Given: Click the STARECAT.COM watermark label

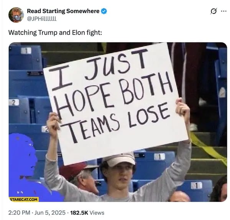Looking at the screenshot, I should pyautogui.click(x=24, y=199).
